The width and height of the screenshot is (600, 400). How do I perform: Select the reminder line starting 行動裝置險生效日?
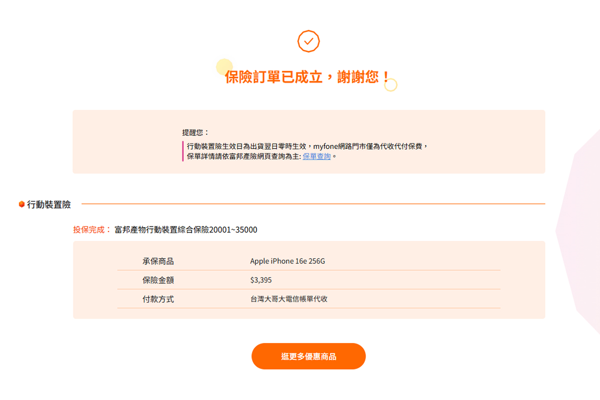308,146
